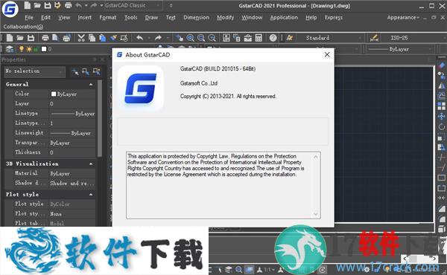The image size is (447, 275).
Task: Click the Print icon in the standard toolbar
Action: (45, 38)
